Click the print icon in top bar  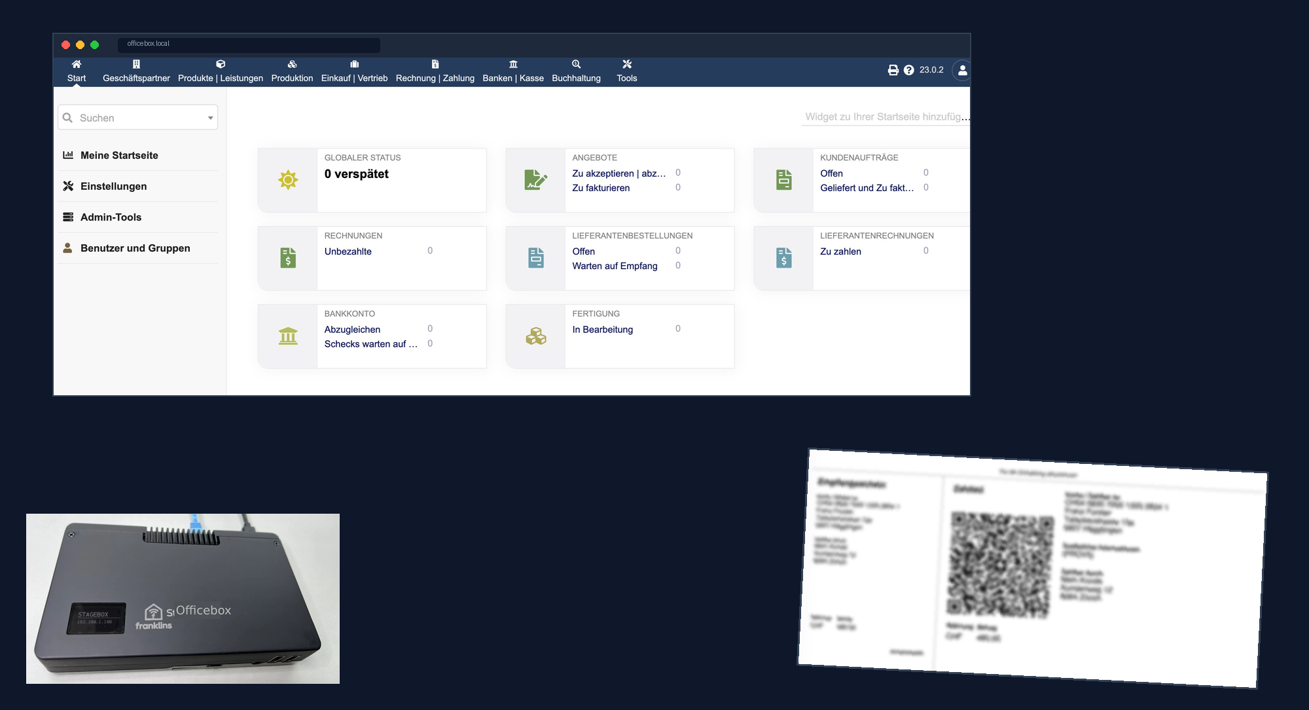coord(893,70)
